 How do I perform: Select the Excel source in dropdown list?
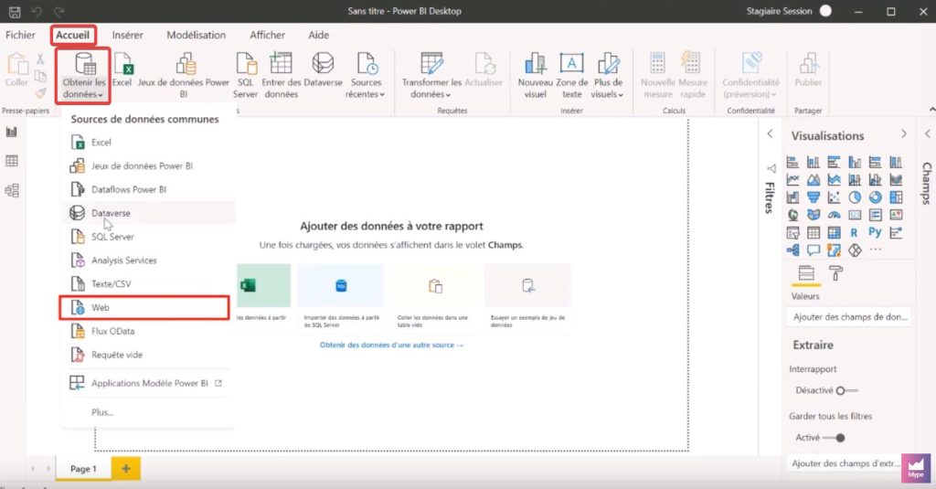click(x=149, y=142)
